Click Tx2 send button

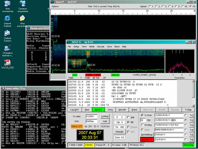pyautogui.click(x=191, y=120)
